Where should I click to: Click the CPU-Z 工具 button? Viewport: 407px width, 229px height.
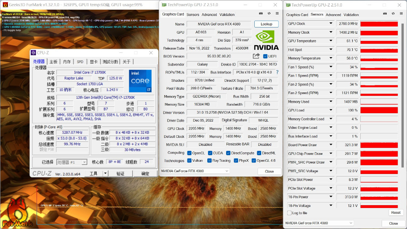93,173
